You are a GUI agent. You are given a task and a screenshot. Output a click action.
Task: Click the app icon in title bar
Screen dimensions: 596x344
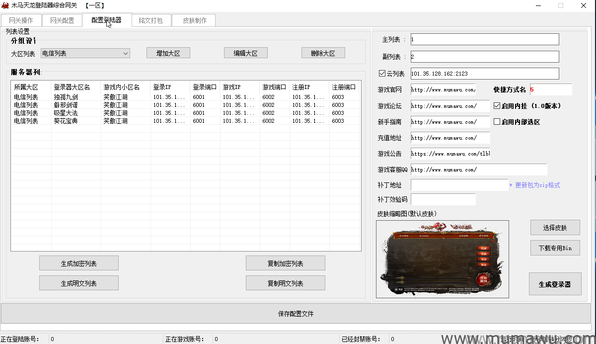(x=5, y=5)
